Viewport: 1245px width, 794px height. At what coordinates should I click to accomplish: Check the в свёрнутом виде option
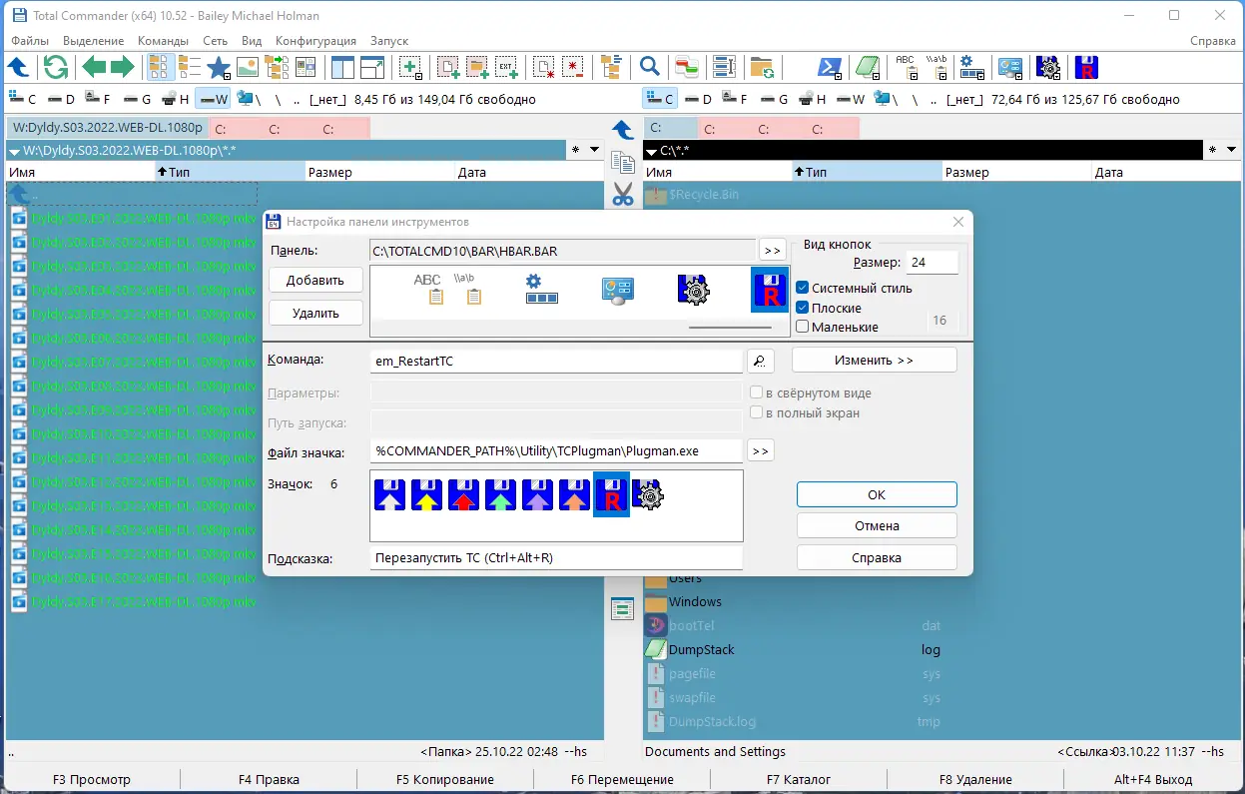(756, 394)
